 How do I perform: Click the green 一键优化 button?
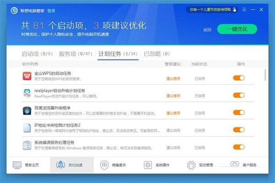(x=237, y=29)
